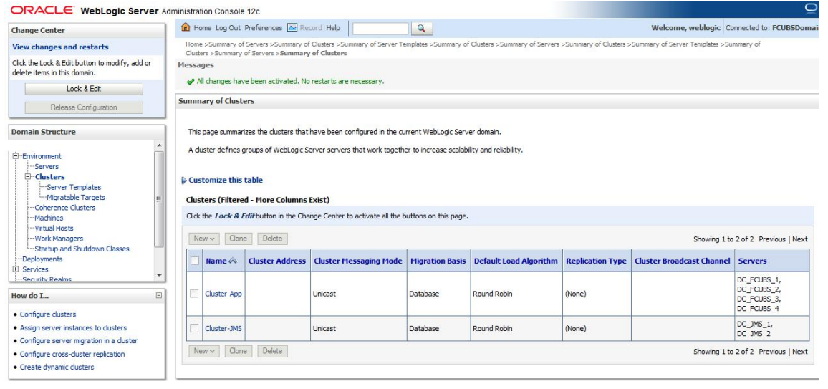Click the Lock & Edit button

[84, 89]
